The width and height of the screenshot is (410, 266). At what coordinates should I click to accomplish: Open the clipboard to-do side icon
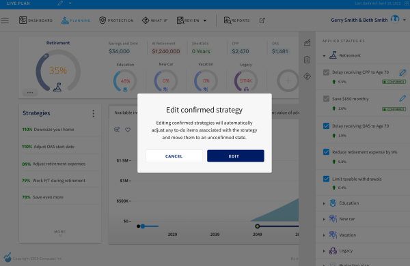pyautogui.click(x=307, y=59)
